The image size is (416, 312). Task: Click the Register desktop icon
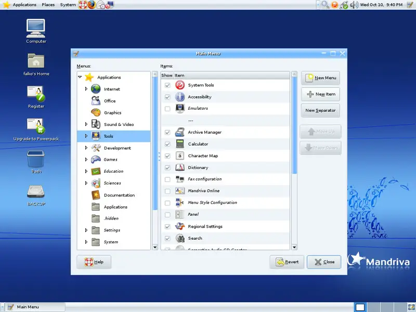[x=36, y=94]
